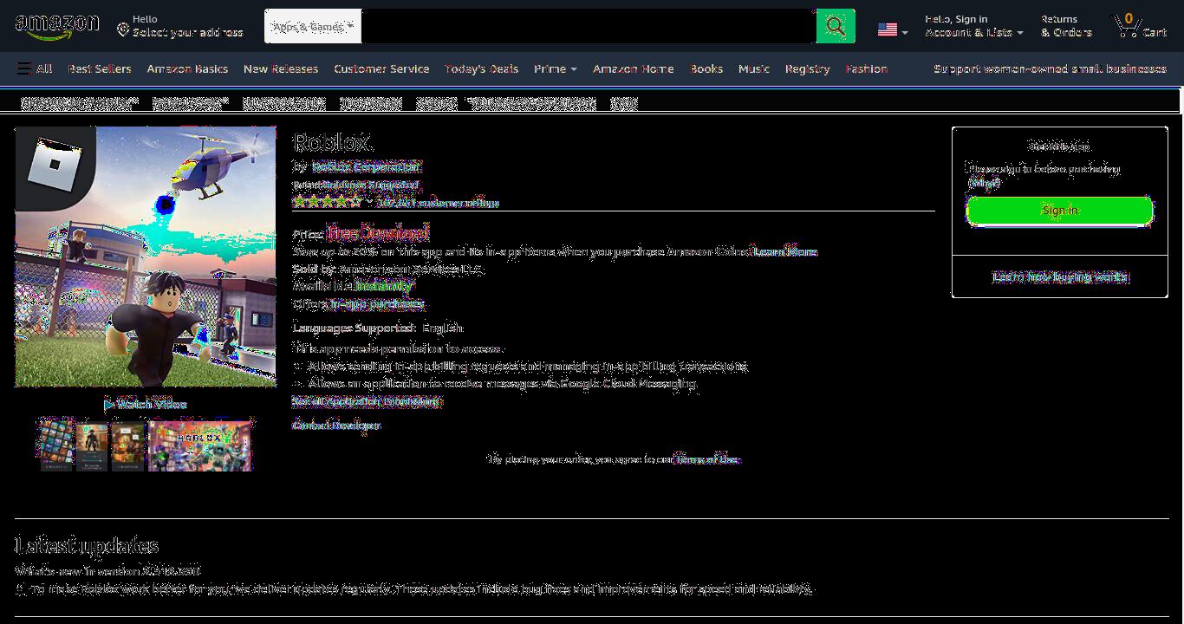Select the second screenshot thumbnail
This screenshot has height=624, width=1184.
92,445
